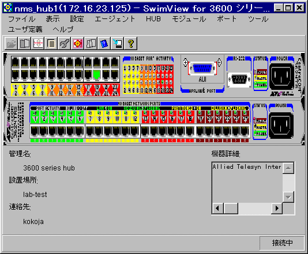Select port 1 jack on the lower hub
The height and width of the screenshot is (254, 308).
35,131
